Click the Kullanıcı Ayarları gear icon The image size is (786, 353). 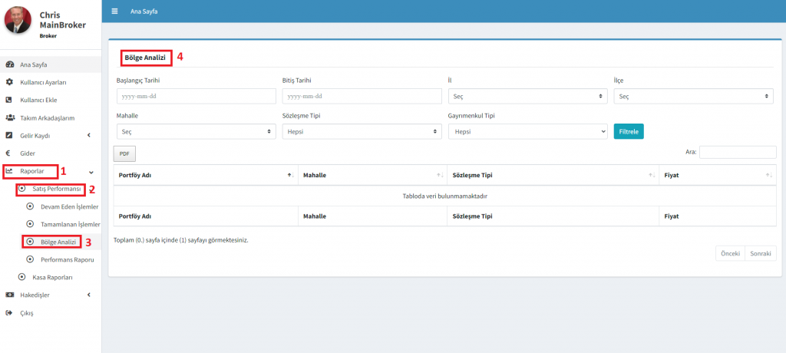pyautogui.click(x=9, y=82)
